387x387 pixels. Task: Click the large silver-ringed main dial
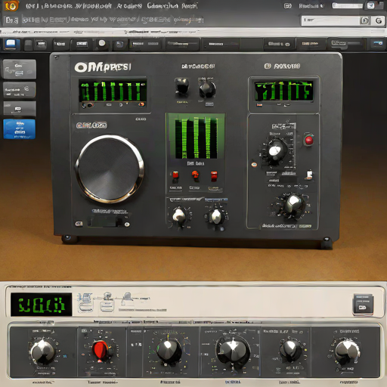pos(110,169)
